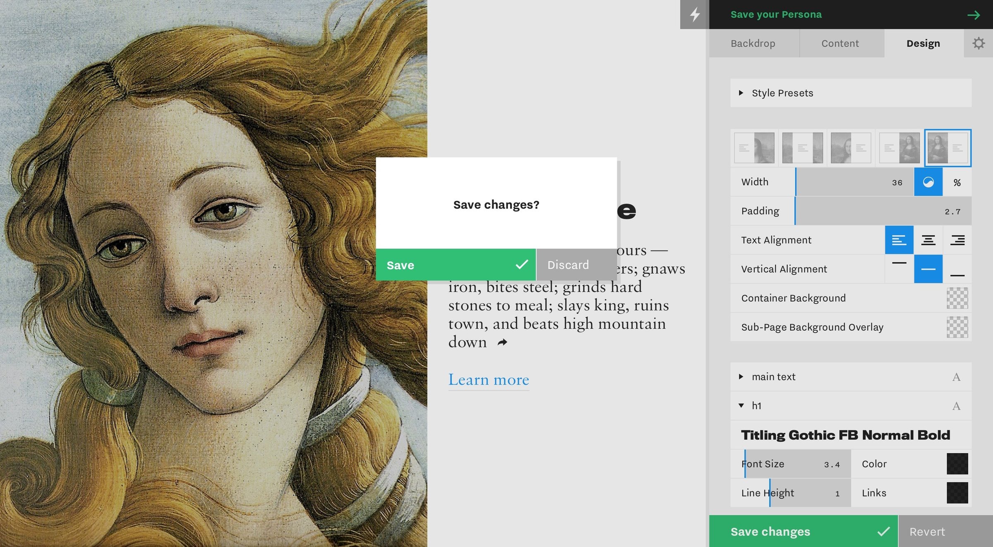The width and height of the screenshot is (993, 547).
Task: Click the lightning bolt icon
Action: tap(695, 14)
